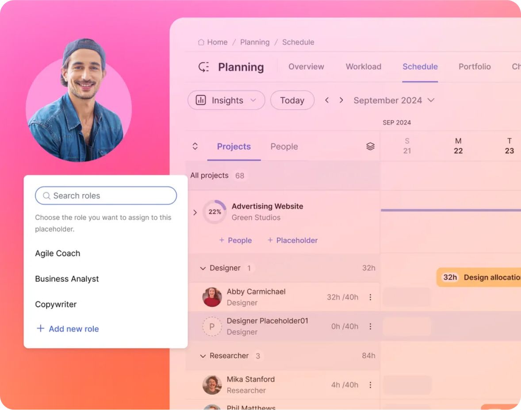Click the 0h /40h placeholder hours
Image resolution: width=521 pixels, height=410 pixels.
click(x=345, y=326)
